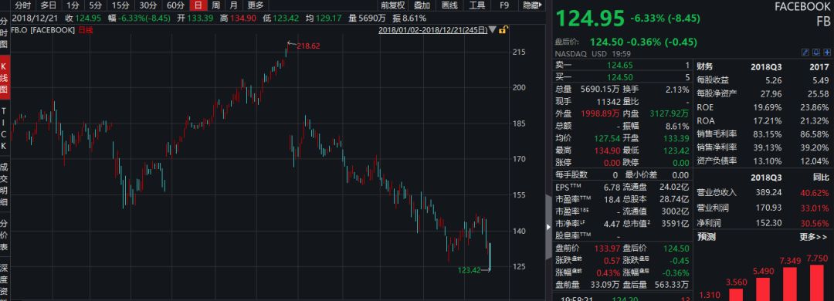The height and width of the screenshot is (301, 834).
Task: Switch to the 分时 chart period
Action: [23, 5]
